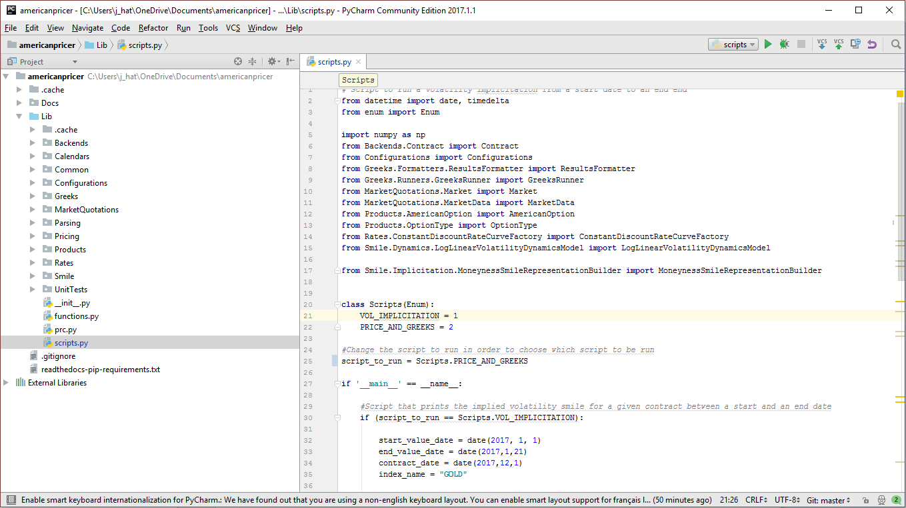Image resolution: width=906 pixels, height=508 pixels.
Task: Select the Pricing folder
Action: (67, 236)
